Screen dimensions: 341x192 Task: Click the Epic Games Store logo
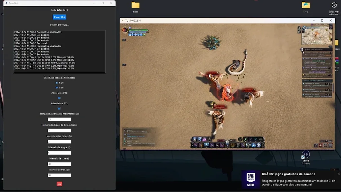[251, 180]
